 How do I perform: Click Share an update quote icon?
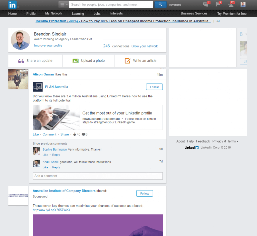(x=21, y=61)
